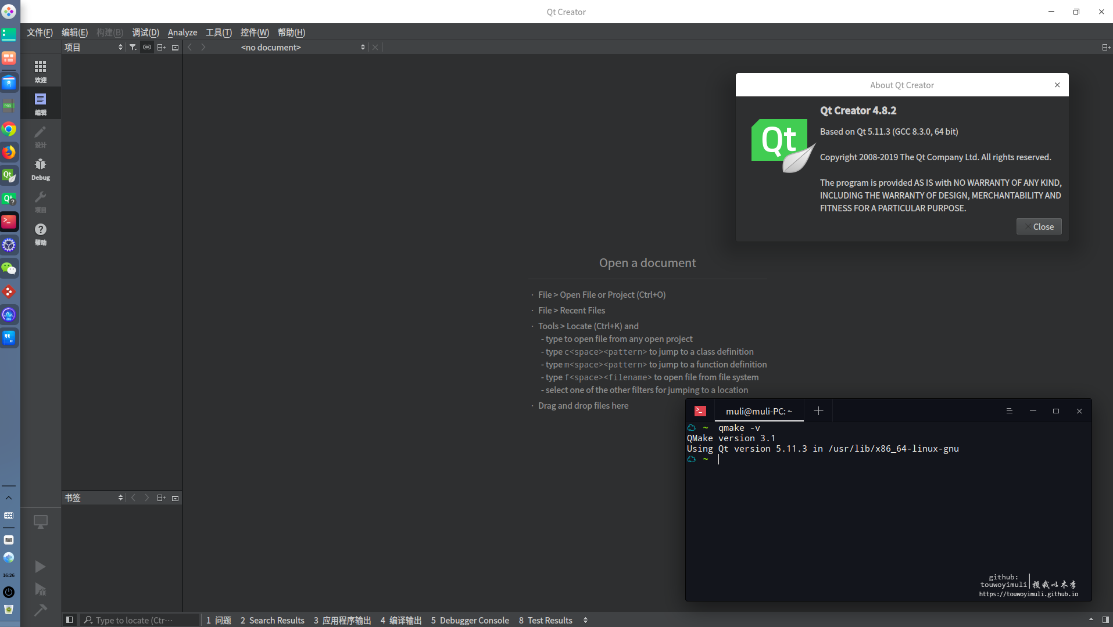The width and height of the screenshot is (1113, 627).
Task: Open the trash in dock
Action: (9, 610)
